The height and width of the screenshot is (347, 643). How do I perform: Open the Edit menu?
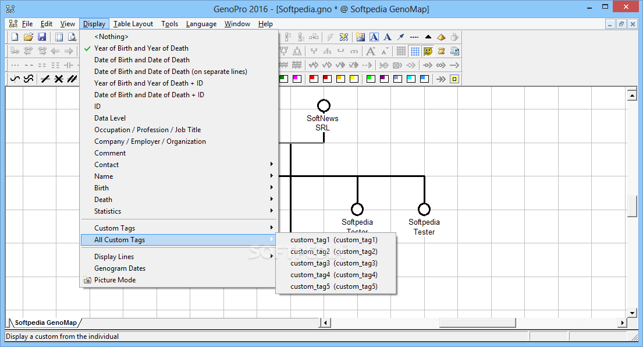tap(47, 24)
